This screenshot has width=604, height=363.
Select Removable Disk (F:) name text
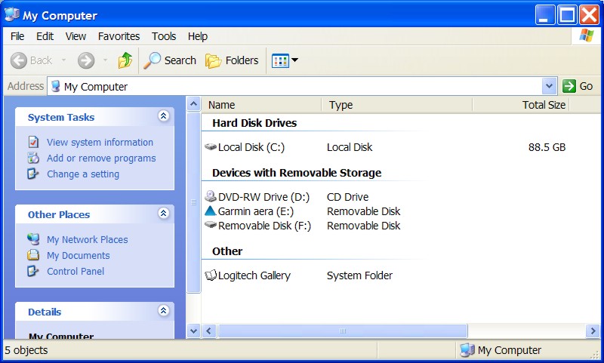click(x=265, y=226)
